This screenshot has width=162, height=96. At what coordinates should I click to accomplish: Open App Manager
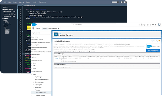point(38,77)
